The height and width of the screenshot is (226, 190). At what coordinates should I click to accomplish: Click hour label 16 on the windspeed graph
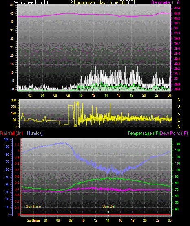[119, 95]
